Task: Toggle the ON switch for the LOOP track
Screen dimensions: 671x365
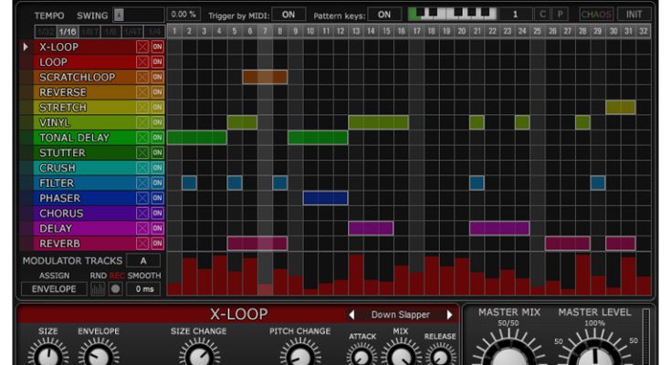Action: (157, 62)
